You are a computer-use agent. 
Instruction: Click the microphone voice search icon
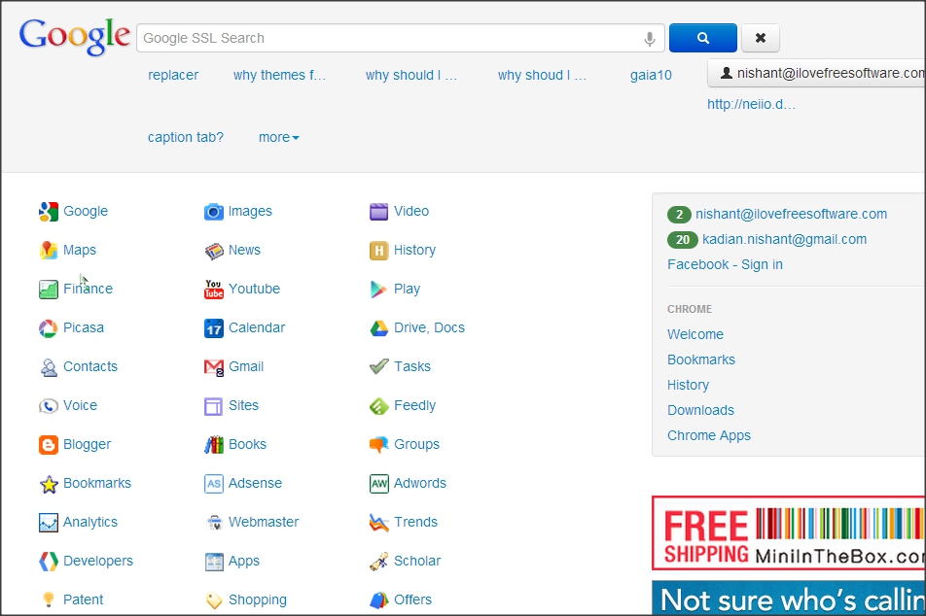(650, 39)
